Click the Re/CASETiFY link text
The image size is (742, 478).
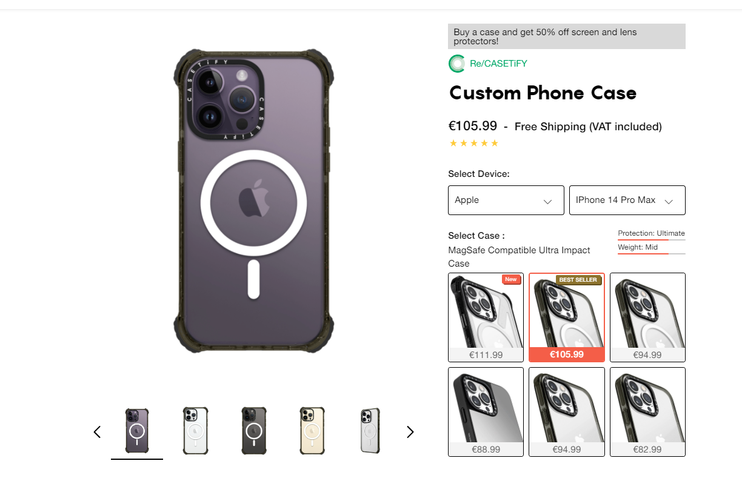pyautogui.click(x=498, y=64)
